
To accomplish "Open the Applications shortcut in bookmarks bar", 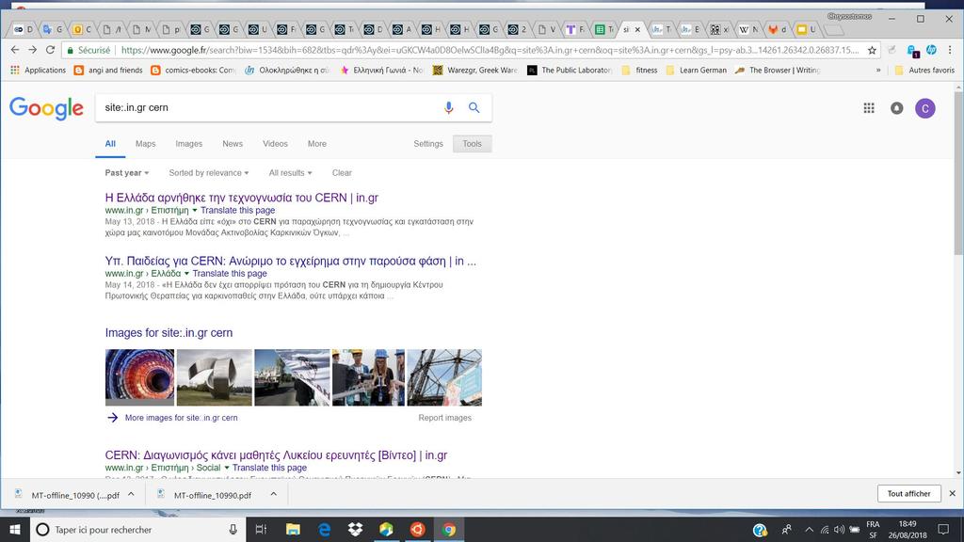I will point(38,70).
